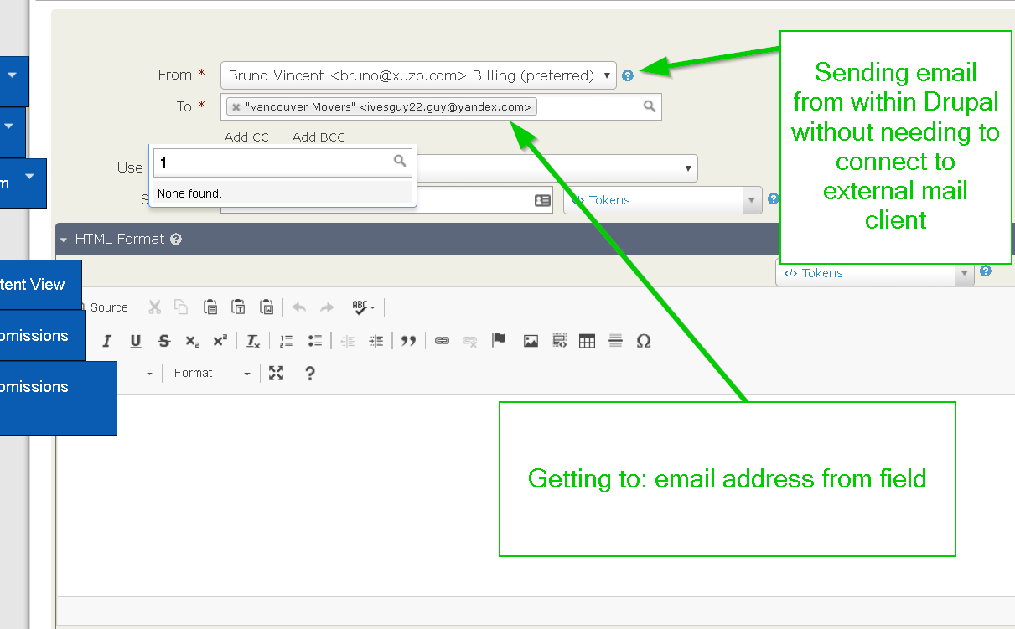Viewport: 1015px width, 629px height.
Task: Insert a bulleted list
Action: [315, 341]
